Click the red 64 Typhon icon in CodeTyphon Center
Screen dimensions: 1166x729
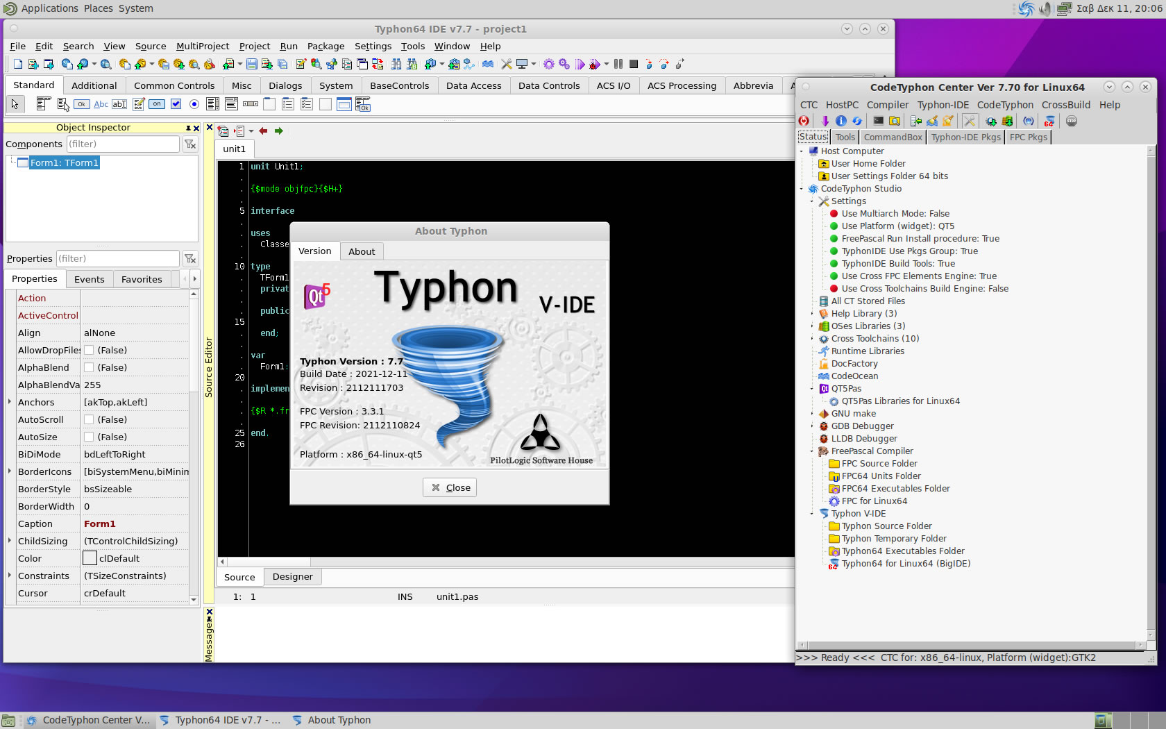(x=1049, y=121)
